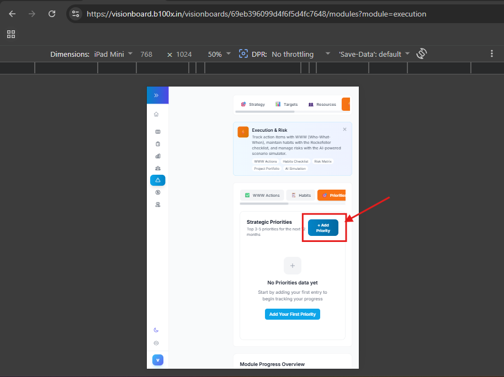Open the Dimensions iPad Mini device dropdown
The image size is (504, 377).
tap(113, 54)
